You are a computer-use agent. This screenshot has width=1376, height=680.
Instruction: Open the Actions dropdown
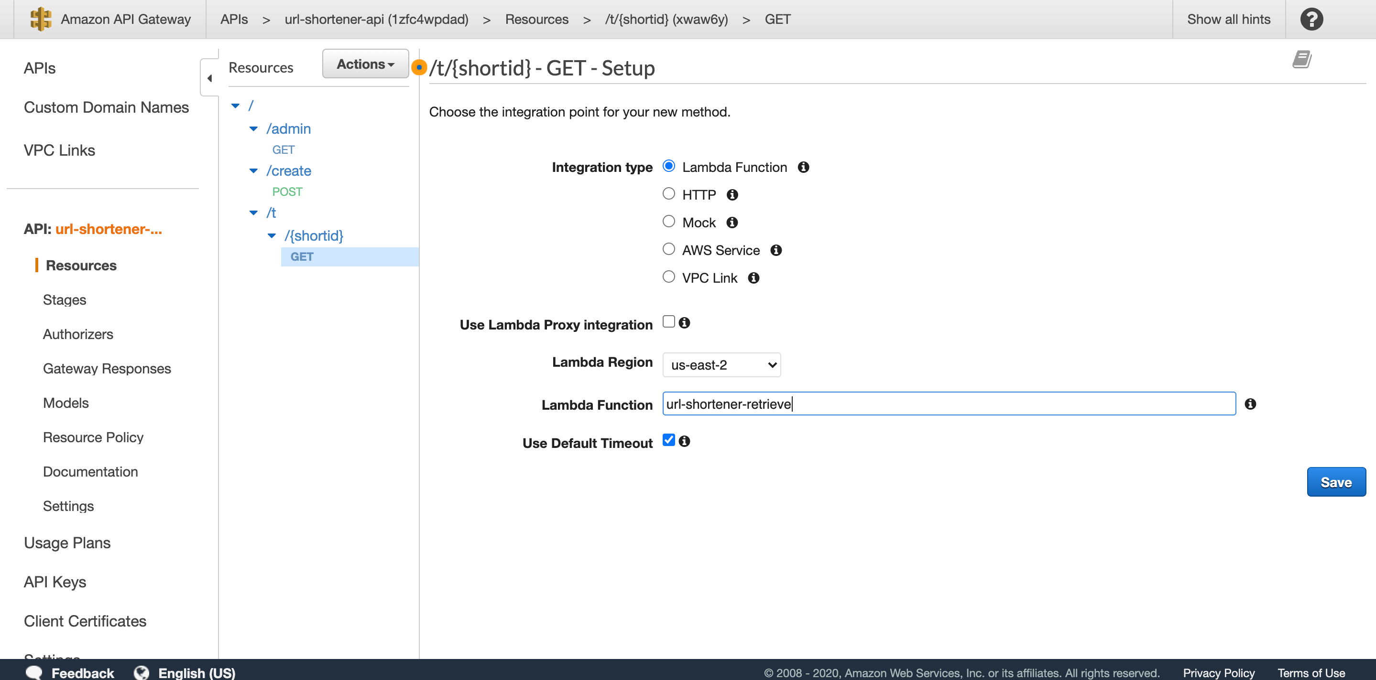(x=365, y=64)
